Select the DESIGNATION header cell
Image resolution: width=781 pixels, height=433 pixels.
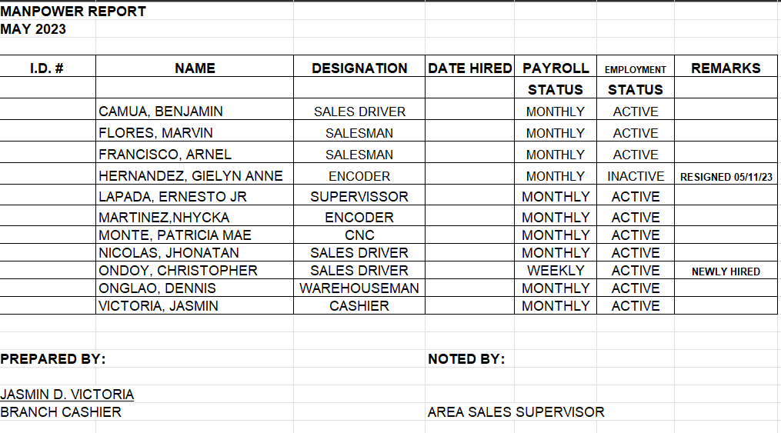pos(359,66)
